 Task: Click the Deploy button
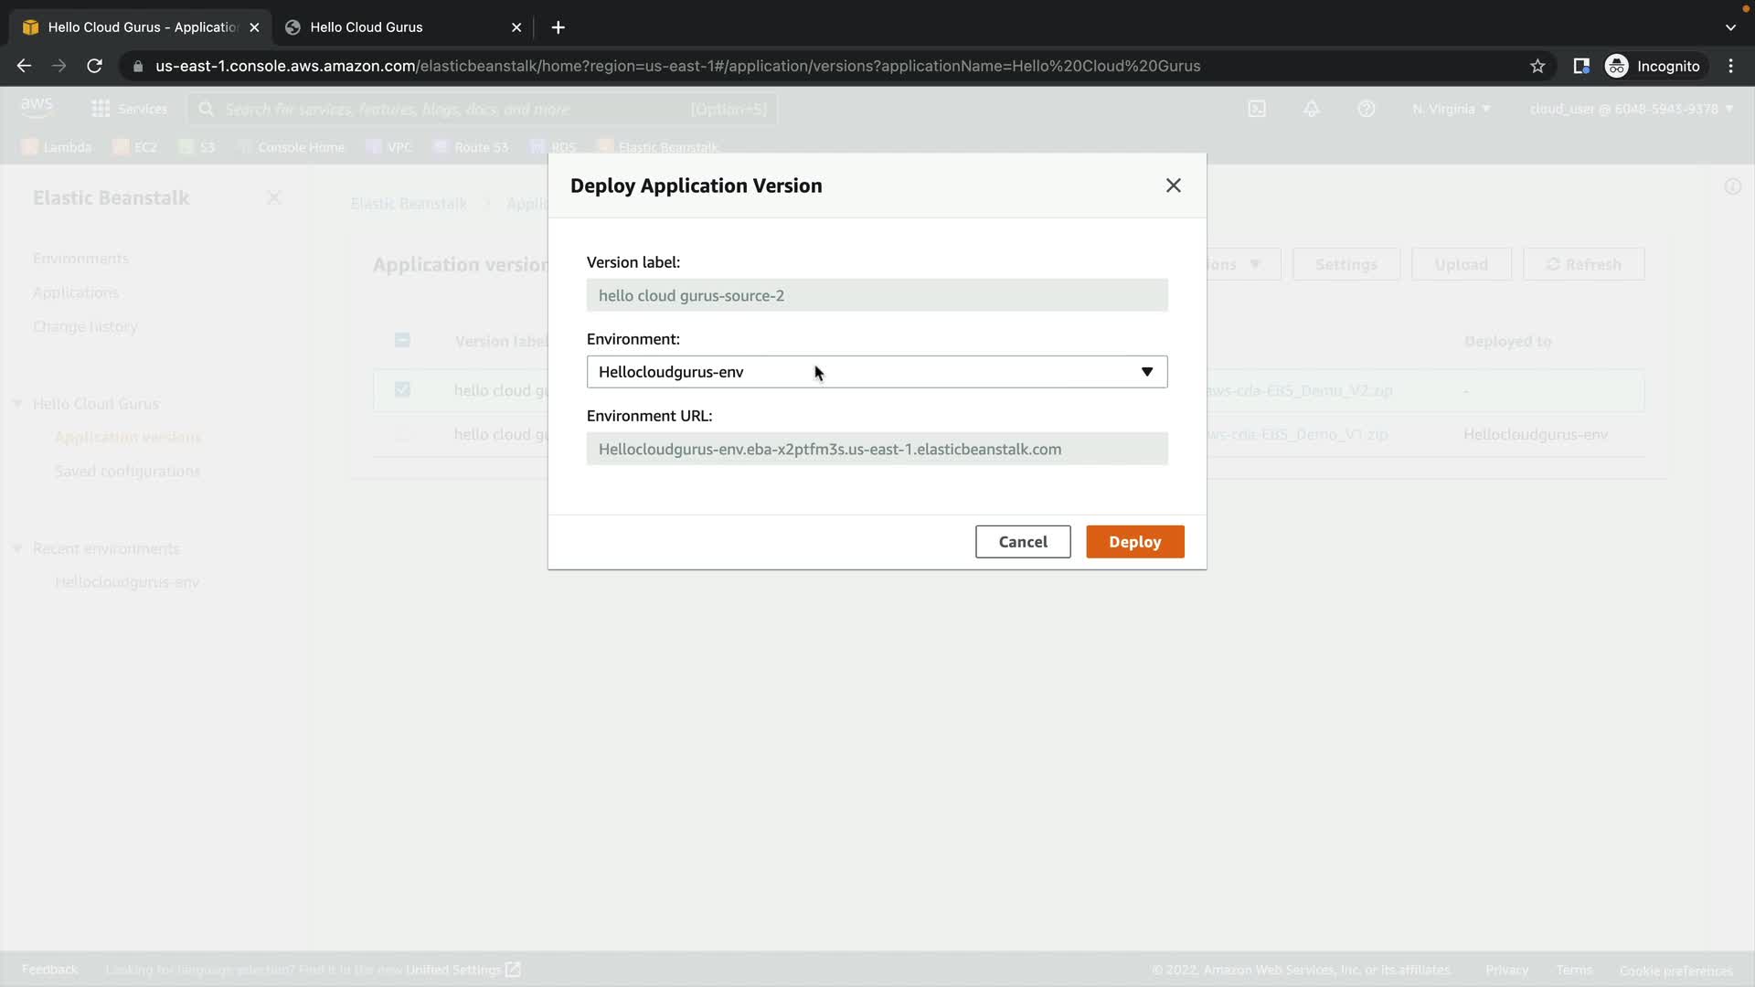coord(1134,542)
